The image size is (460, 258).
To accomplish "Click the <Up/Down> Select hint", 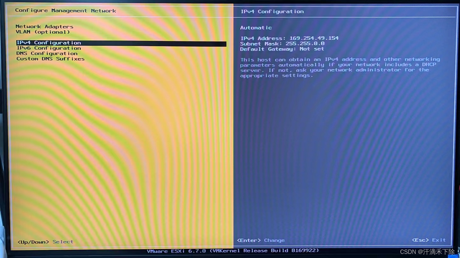I will point(45,242).
